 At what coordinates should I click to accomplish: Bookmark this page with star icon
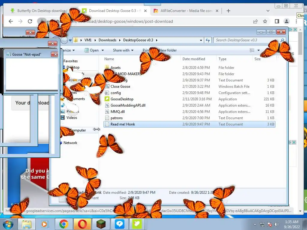point(265,21)
